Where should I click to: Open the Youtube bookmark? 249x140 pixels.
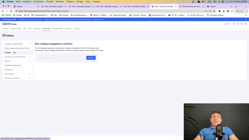pos(7,15)
